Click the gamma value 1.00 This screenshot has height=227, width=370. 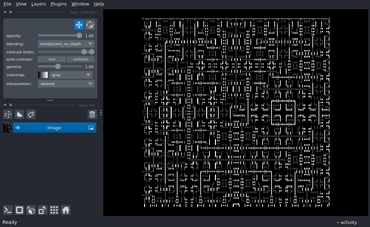click(x=89, y=67)
